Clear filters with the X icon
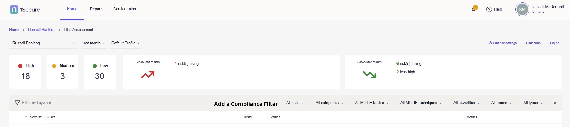Viewport: 570px width, 127px height. pos(555,103)
